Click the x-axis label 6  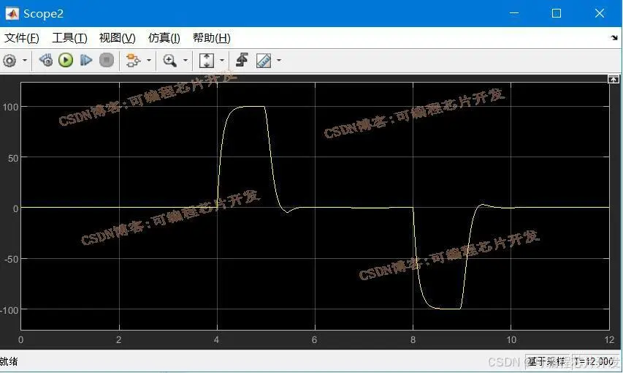(314, 340)
